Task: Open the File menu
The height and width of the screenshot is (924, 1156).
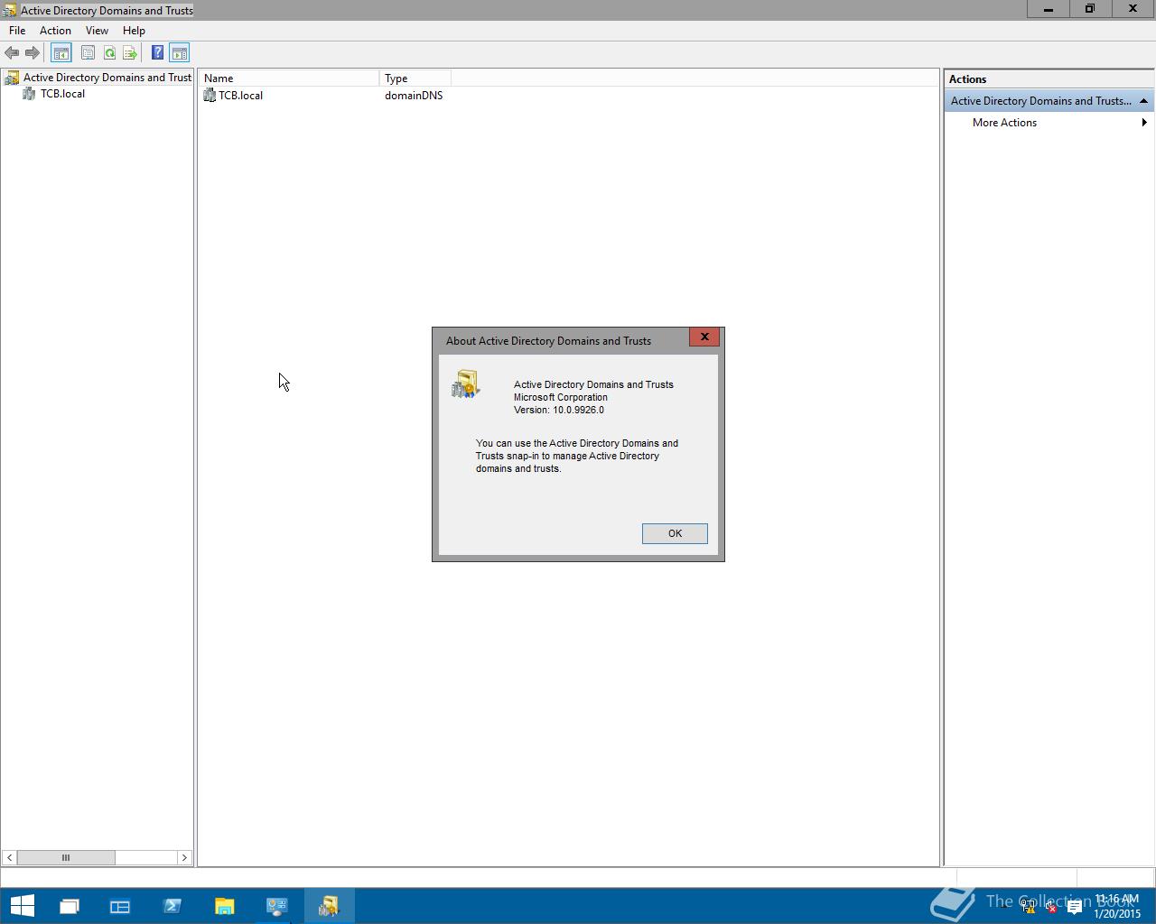Action: point(17,31)
